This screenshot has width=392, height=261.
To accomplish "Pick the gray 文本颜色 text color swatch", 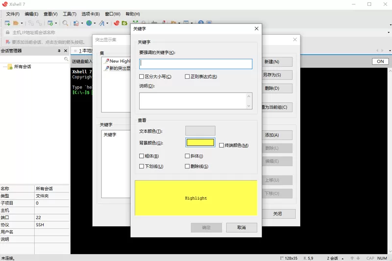I will (x=200, y=131).
